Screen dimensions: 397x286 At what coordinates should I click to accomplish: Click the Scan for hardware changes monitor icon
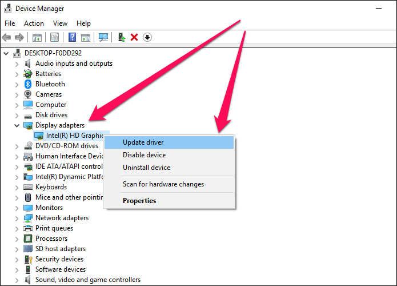tap(103, 38)
